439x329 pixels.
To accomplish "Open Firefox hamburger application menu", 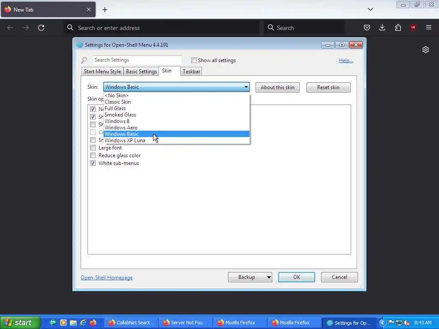I will (x=429, y=27).
